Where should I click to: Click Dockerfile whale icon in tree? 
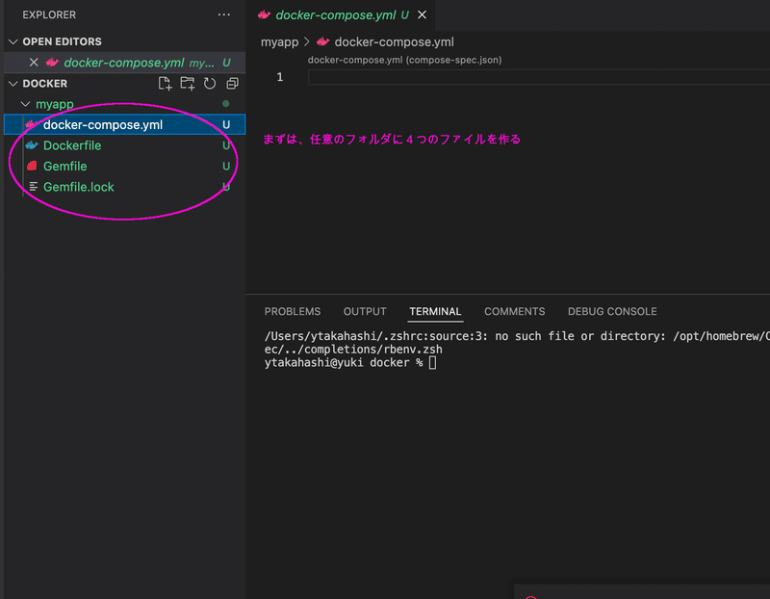click(x=32, y=145)
